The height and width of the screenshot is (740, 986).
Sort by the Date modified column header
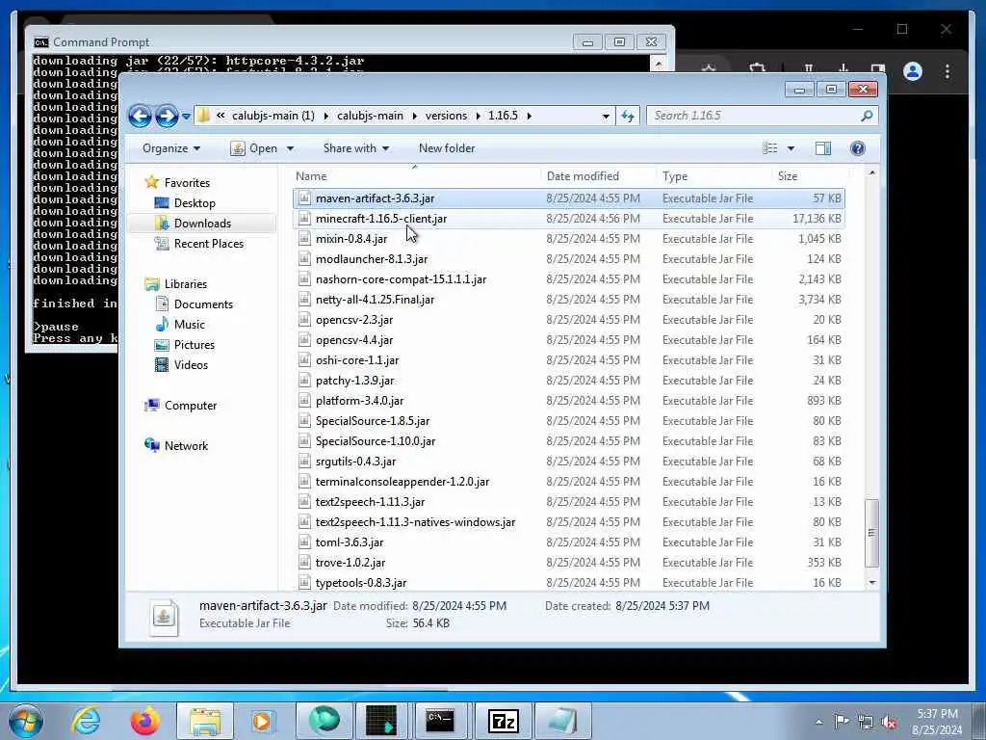tap(598, 176)
